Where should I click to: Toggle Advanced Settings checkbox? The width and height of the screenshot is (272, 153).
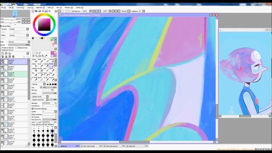click(32, 109)
